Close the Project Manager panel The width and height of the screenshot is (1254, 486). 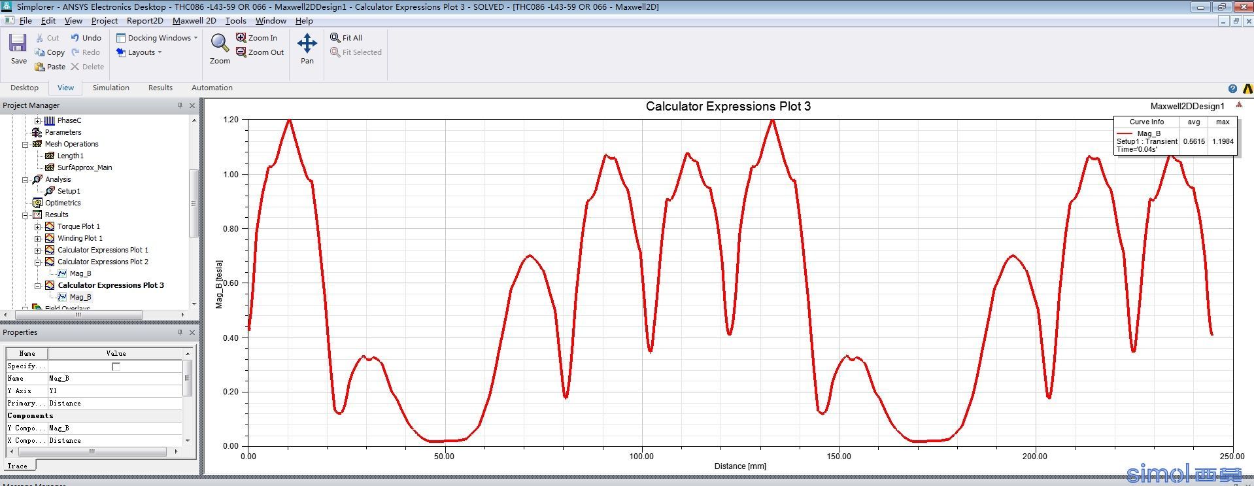(x=192, y=105)
